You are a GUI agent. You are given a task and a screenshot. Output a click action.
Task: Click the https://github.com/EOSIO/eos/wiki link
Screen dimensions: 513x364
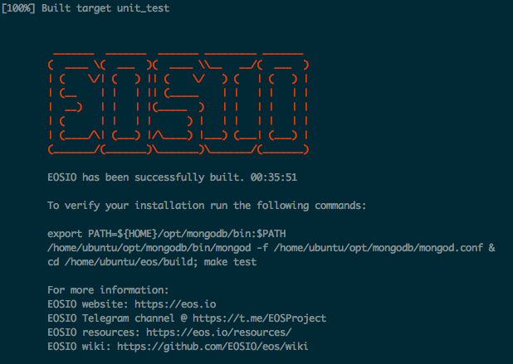coord(213,347)
